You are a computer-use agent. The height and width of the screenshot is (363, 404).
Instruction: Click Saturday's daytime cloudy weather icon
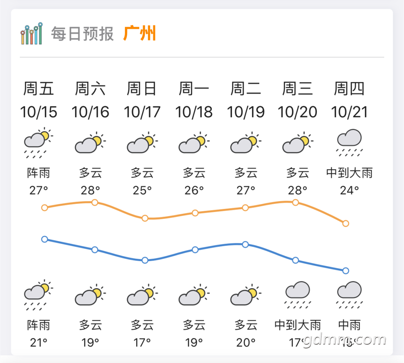(90, 142)
